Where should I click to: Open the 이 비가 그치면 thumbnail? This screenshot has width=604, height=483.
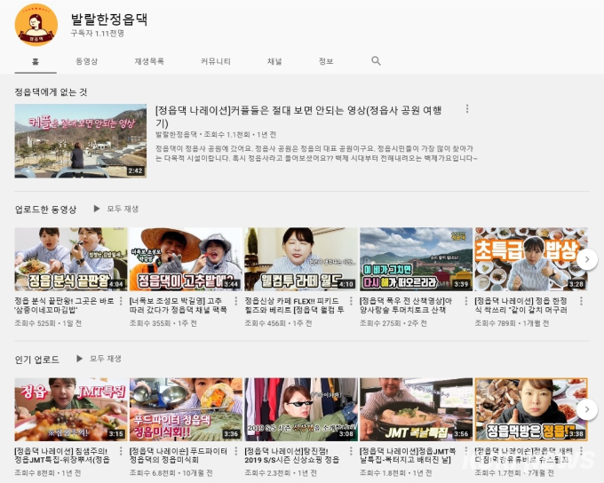point(416,259)
